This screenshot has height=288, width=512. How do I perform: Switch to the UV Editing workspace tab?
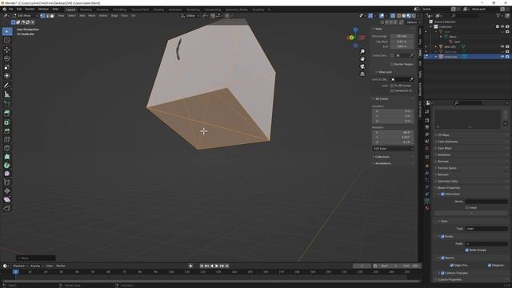click(120, 10)
